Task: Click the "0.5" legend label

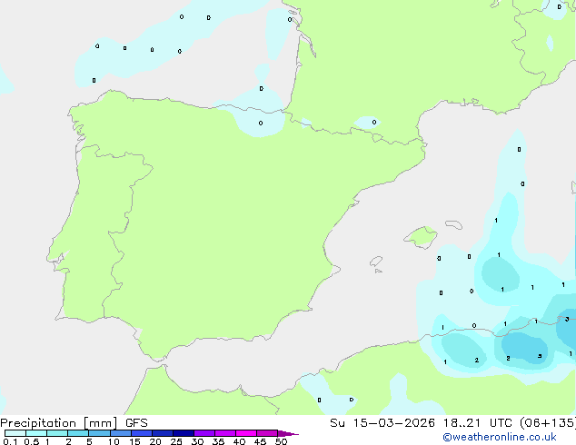Action: click(x=32, y=441)
